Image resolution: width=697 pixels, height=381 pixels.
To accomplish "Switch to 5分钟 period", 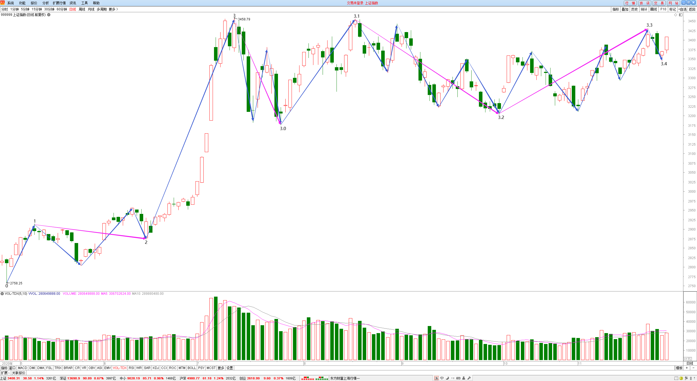I will point(25,9).
